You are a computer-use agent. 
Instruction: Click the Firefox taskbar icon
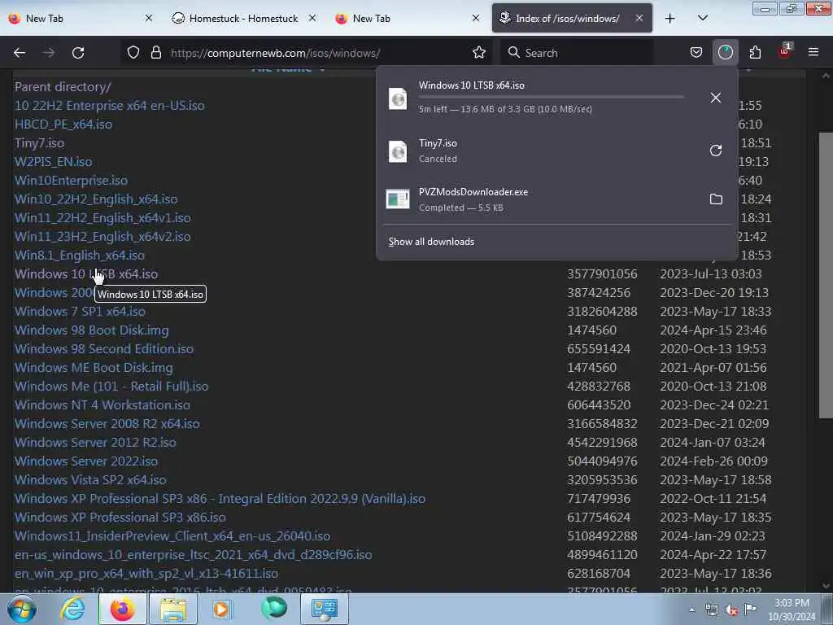(122, 609)
